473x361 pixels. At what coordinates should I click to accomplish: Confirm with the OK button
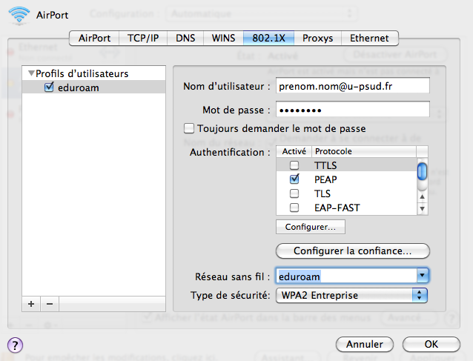431,344
